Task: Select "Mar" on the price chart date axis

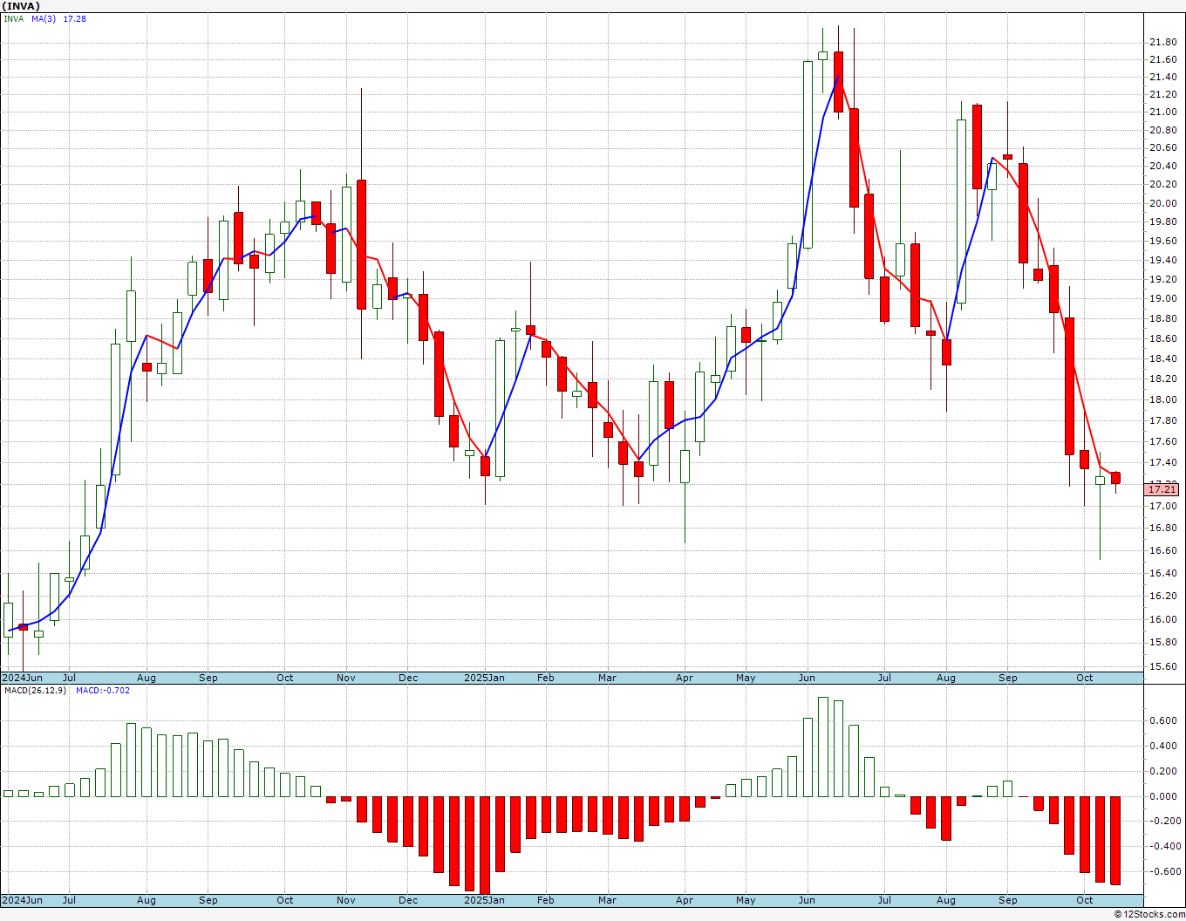Action: tap(607, 679)
